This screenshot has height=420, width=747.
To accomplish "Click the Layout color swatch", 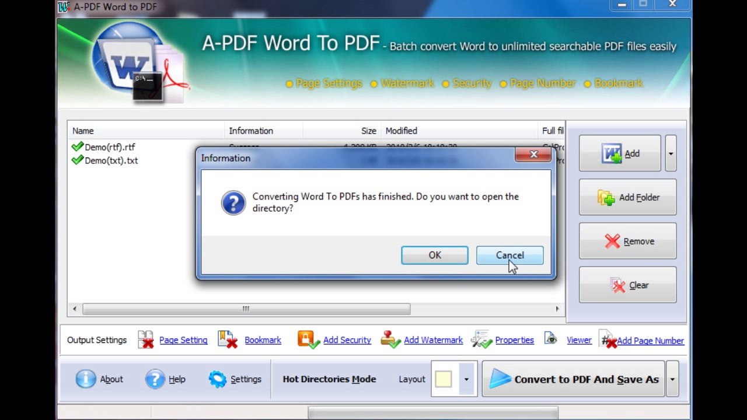I will pyautogui.click(x=444, y=379).
